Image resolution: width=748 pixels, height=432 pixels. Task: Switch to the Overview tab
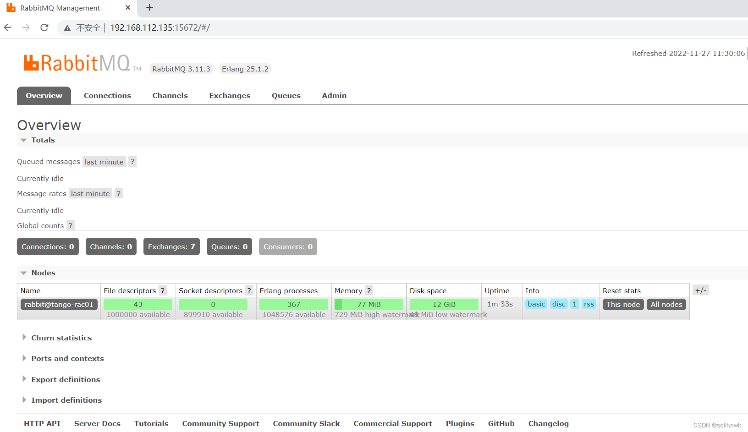tap(44, 95)
